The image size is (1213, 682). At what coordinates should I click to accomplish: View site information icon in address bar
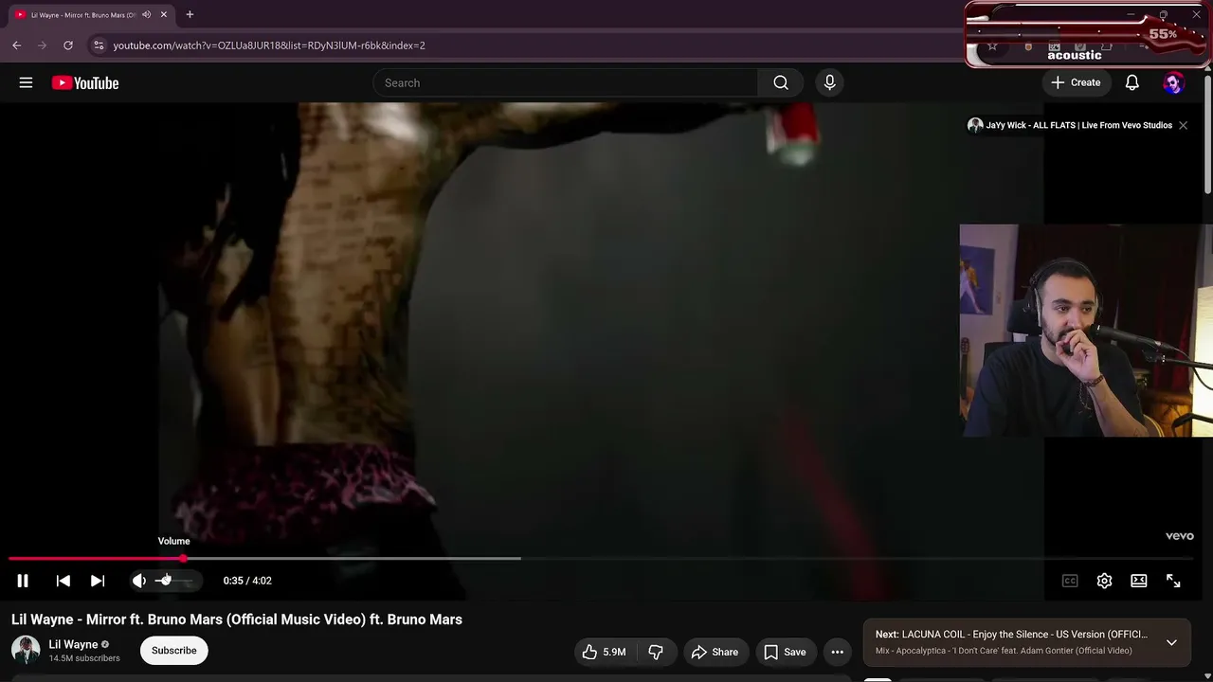click(99, 45)
